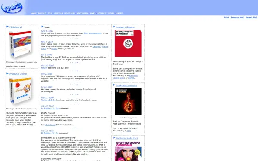Viewport: 258px width, 161px height.
Task: Open the Candyman audio track heading link
Action: [127, 138]
